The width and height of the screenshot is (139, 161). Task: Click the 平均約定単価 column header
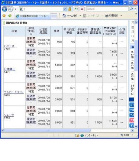click(x=69, y=31)
